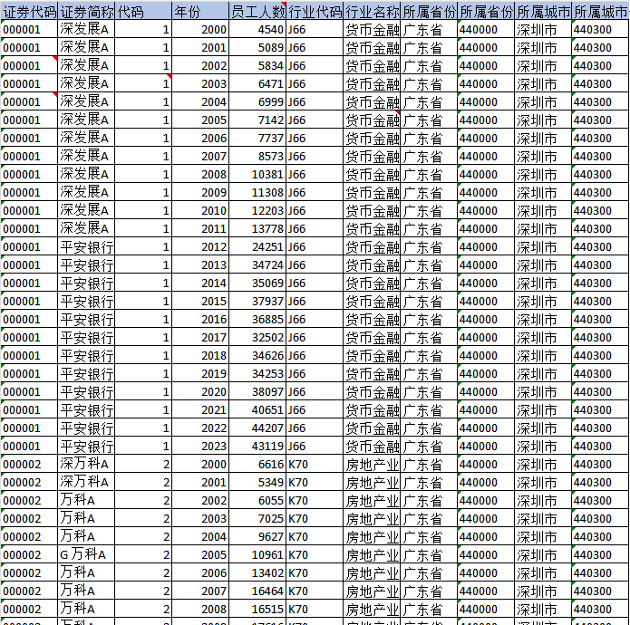The height and width of the screenshot is (625, 630).
Task: Click the 34724 value
Action: coord(257,264)
